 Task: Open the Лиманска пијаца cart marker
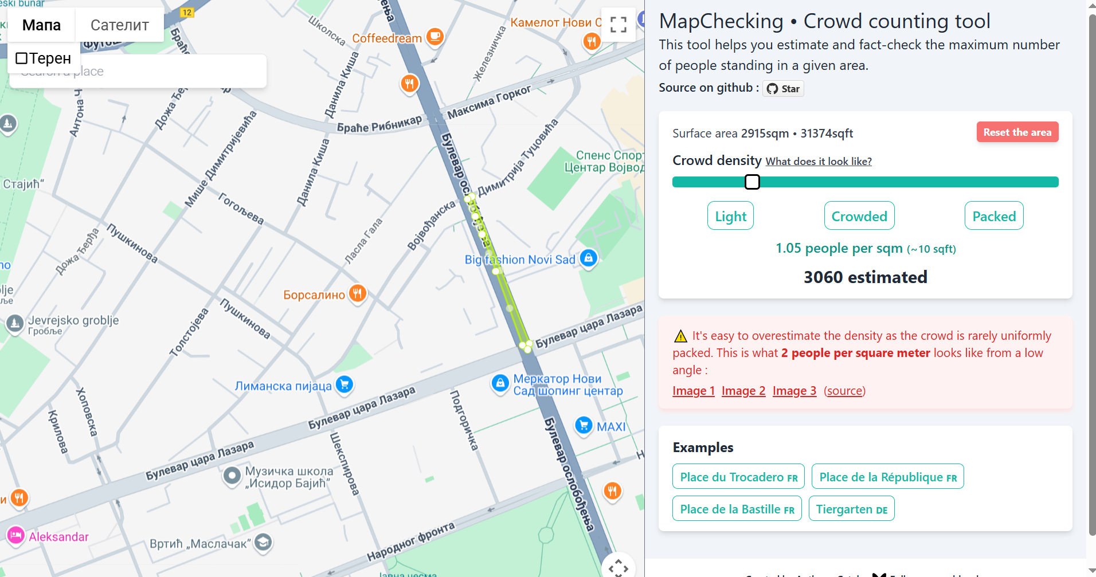(344, 384)
